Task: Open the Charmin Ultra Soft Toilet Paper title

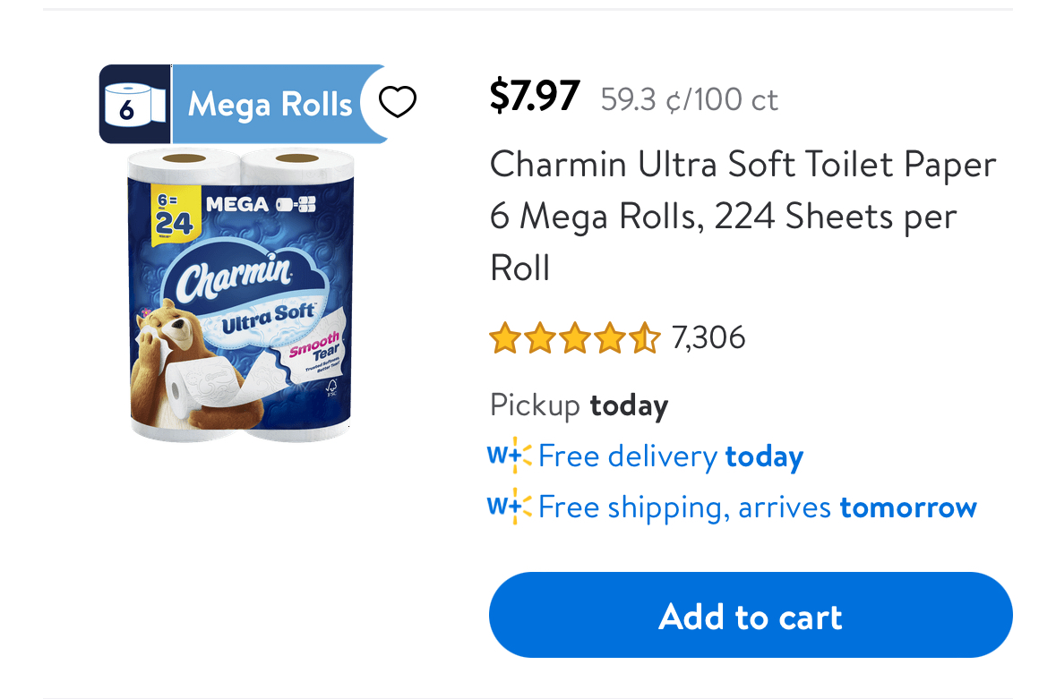Action: pos(743,216)
